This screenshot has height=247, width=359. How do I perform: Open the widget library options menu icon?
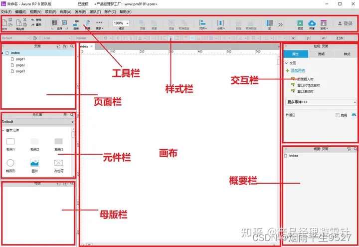[65, 115]
